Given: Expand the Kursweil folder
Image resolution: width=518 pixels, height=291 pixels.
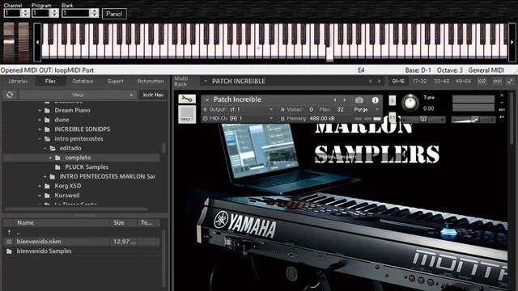Looking at the screenshot, I should (x=40, y=196).
